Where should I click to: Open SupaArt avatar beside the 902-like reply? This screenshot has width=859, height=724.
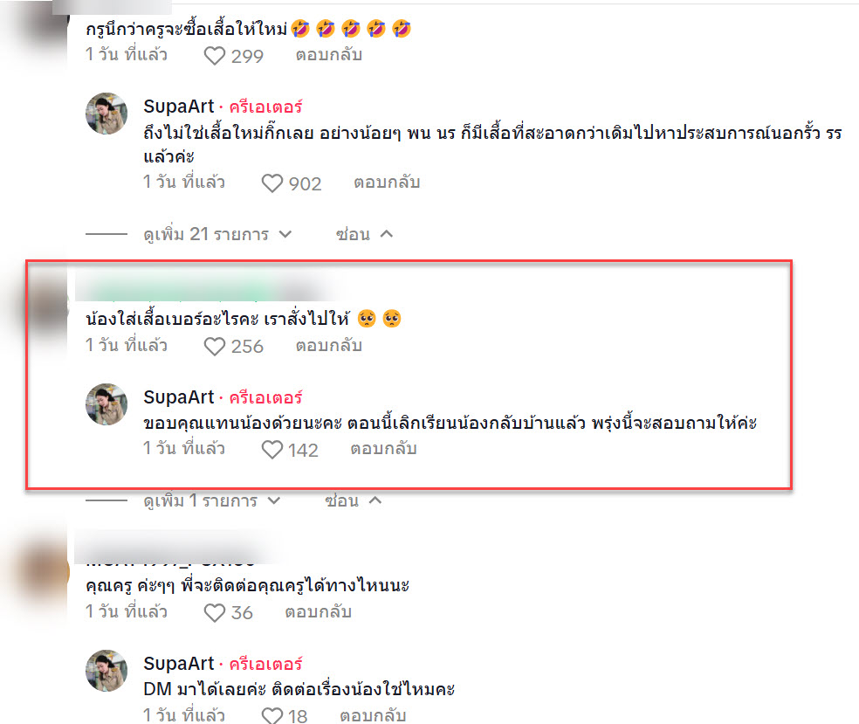pos(107,114)
